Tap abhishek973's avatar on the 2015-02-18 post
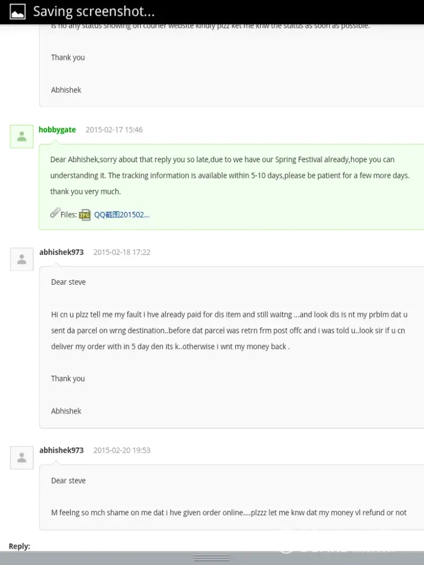Image resolution: width=424 pixels, height=565 pixels. pos(21,259)
